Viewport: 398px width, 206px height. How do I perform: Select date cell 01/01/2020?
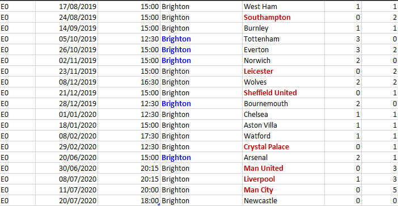click(66, 115)
